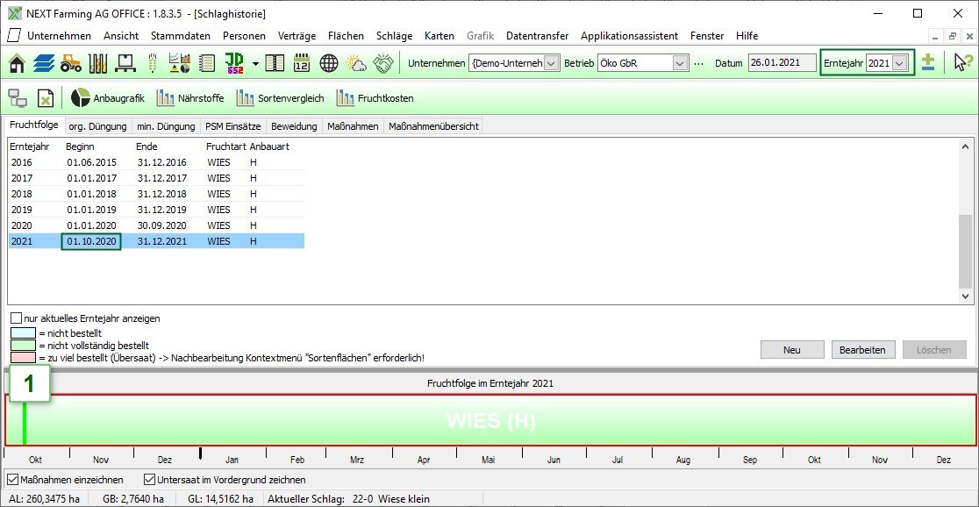Open the calendar icon in toolbar
Image resolution: width=979 pixels, height=507 pixels.
point(302,63)
